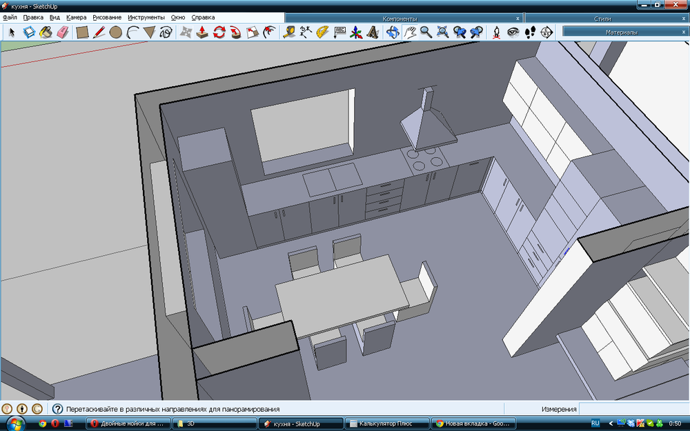Activate the Position Camera tool
690x431 pixels.
pyautogui.click(x=496, y=32)
